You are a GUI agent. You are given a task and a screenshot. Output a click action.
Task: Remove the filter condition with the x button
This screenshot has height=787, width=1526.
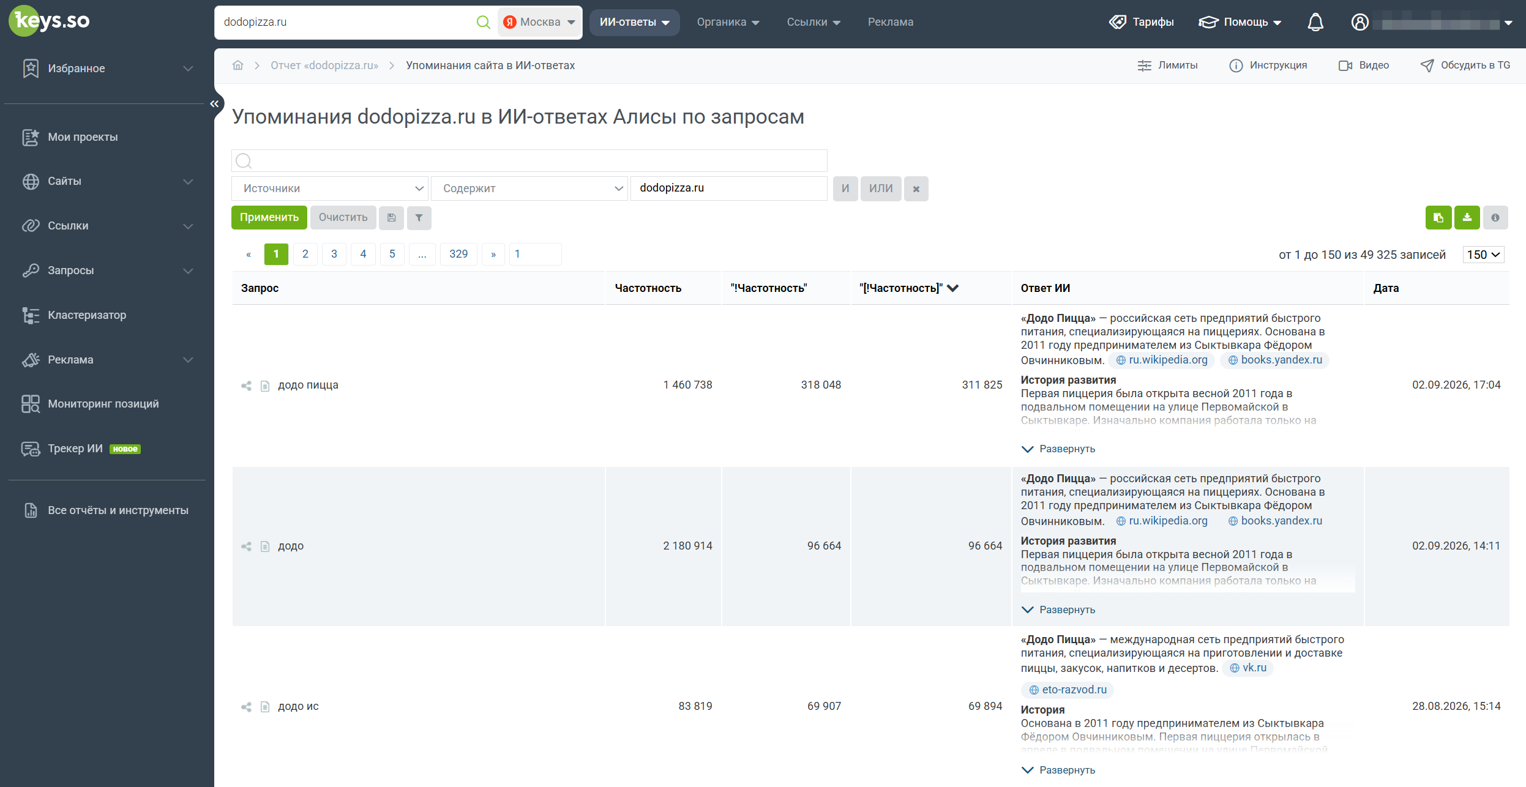(916, 188)
